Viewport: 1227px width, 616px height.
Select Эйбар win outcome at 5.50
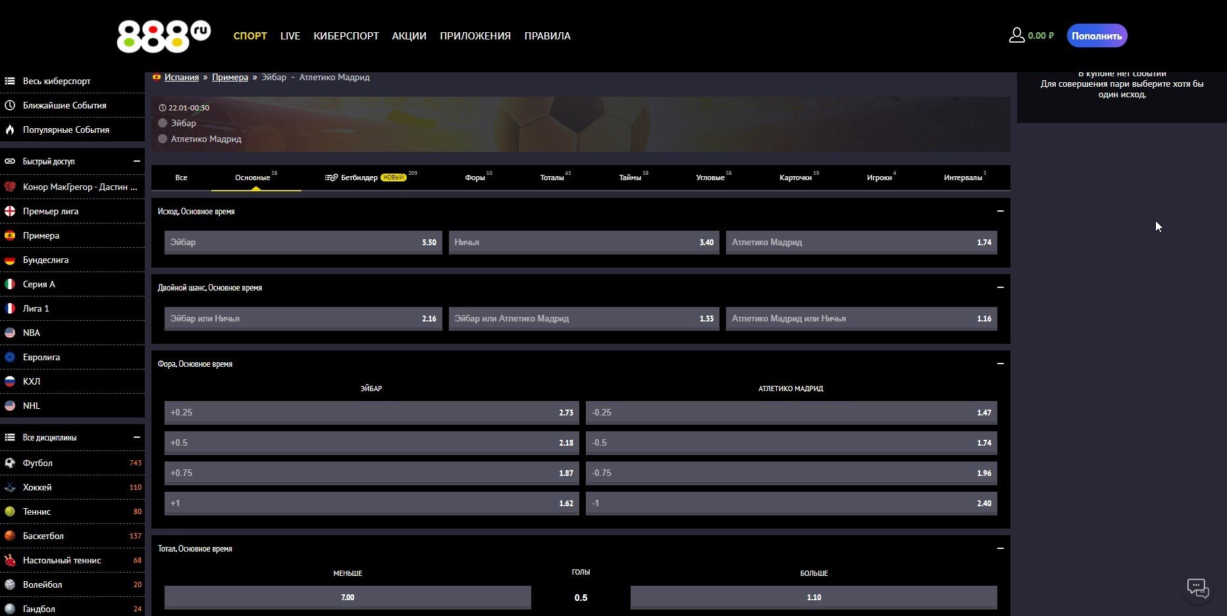303,242
